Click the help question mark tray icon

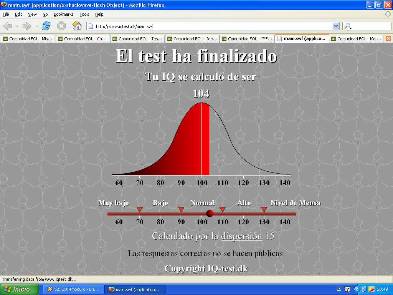(347, 289)
